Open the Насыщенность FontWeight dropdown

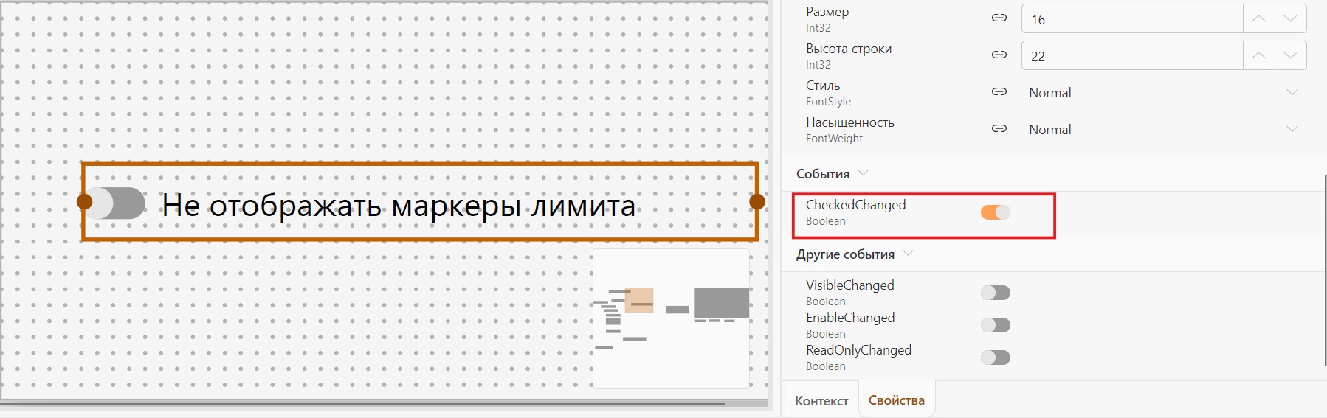pyautogui.click(x=1164, y=129)
